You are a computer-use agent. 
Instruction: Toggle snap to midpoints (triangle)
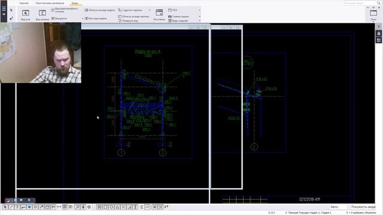point(117,207)
